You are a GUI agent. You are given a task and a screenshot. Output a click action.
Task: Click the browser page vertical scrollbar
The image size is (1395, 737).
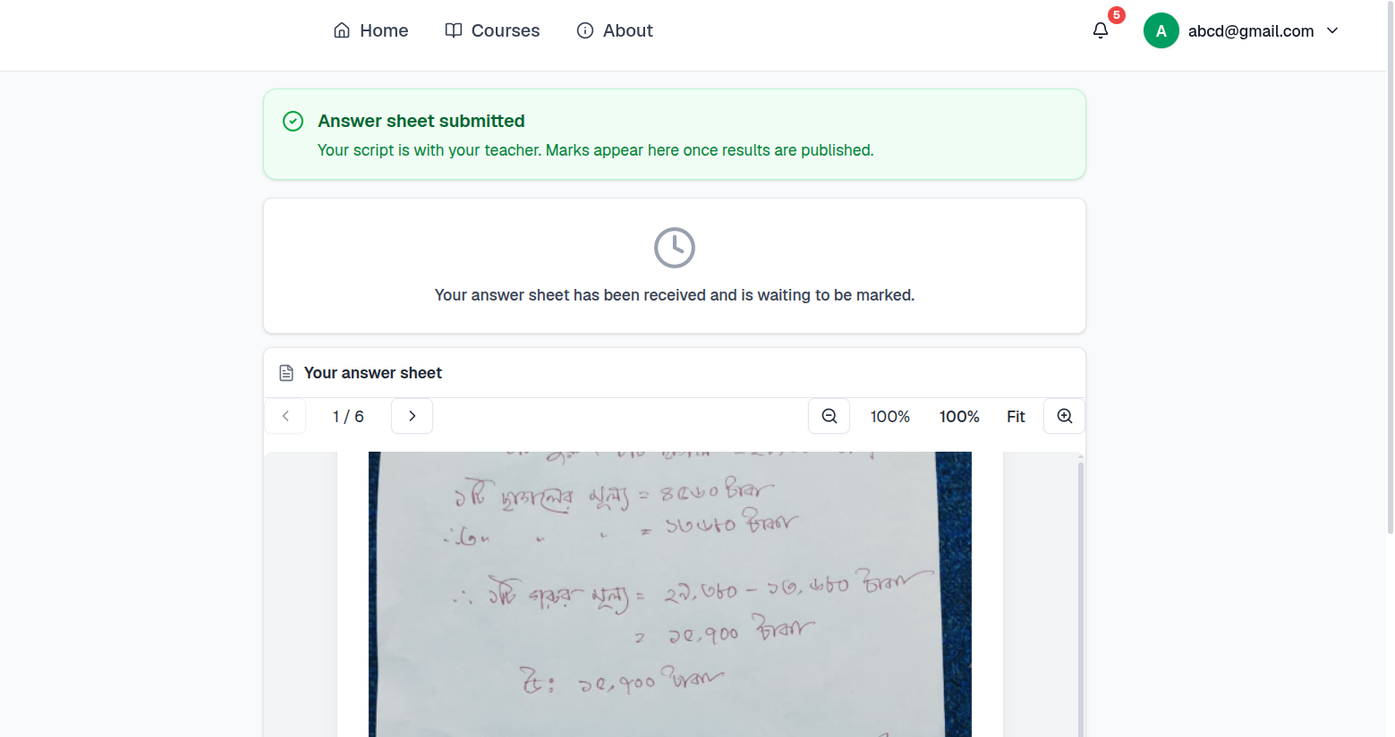pyautogui.click(x=1390, y=268)
